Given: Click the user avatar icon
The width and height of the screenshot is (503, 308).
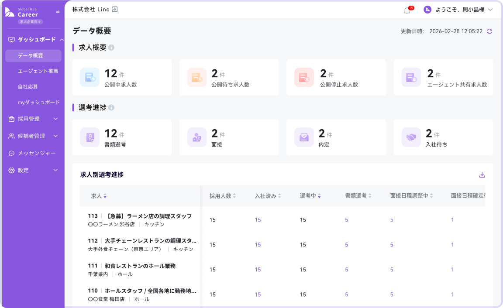Looking at the screenshot, I should pyautogui.click(x=427, y=10).
